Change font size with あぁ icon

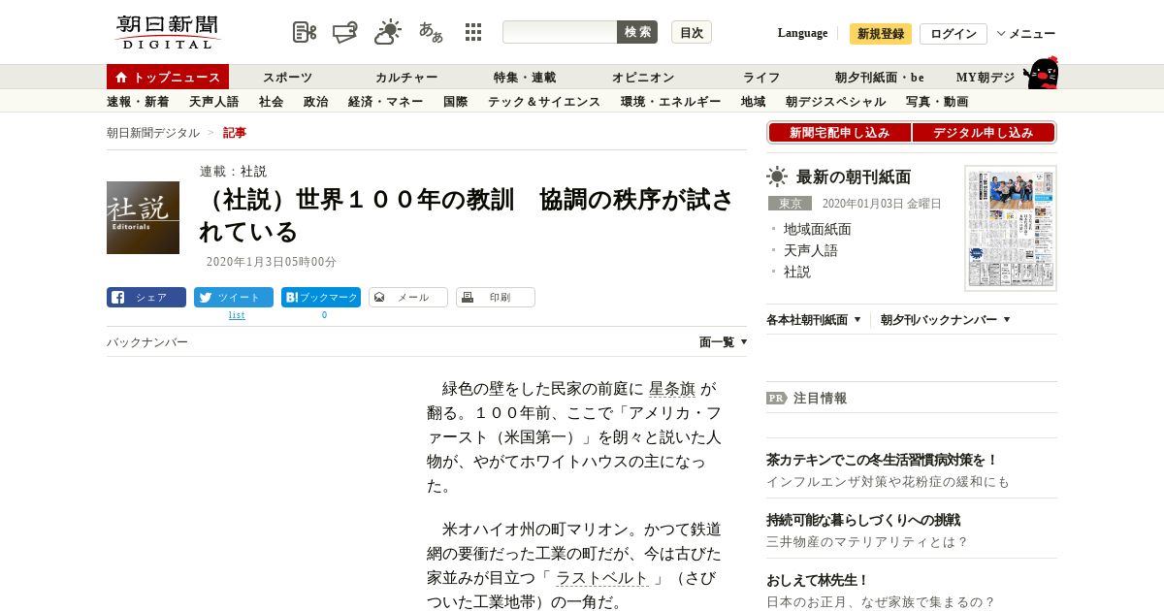pos(431,32)
